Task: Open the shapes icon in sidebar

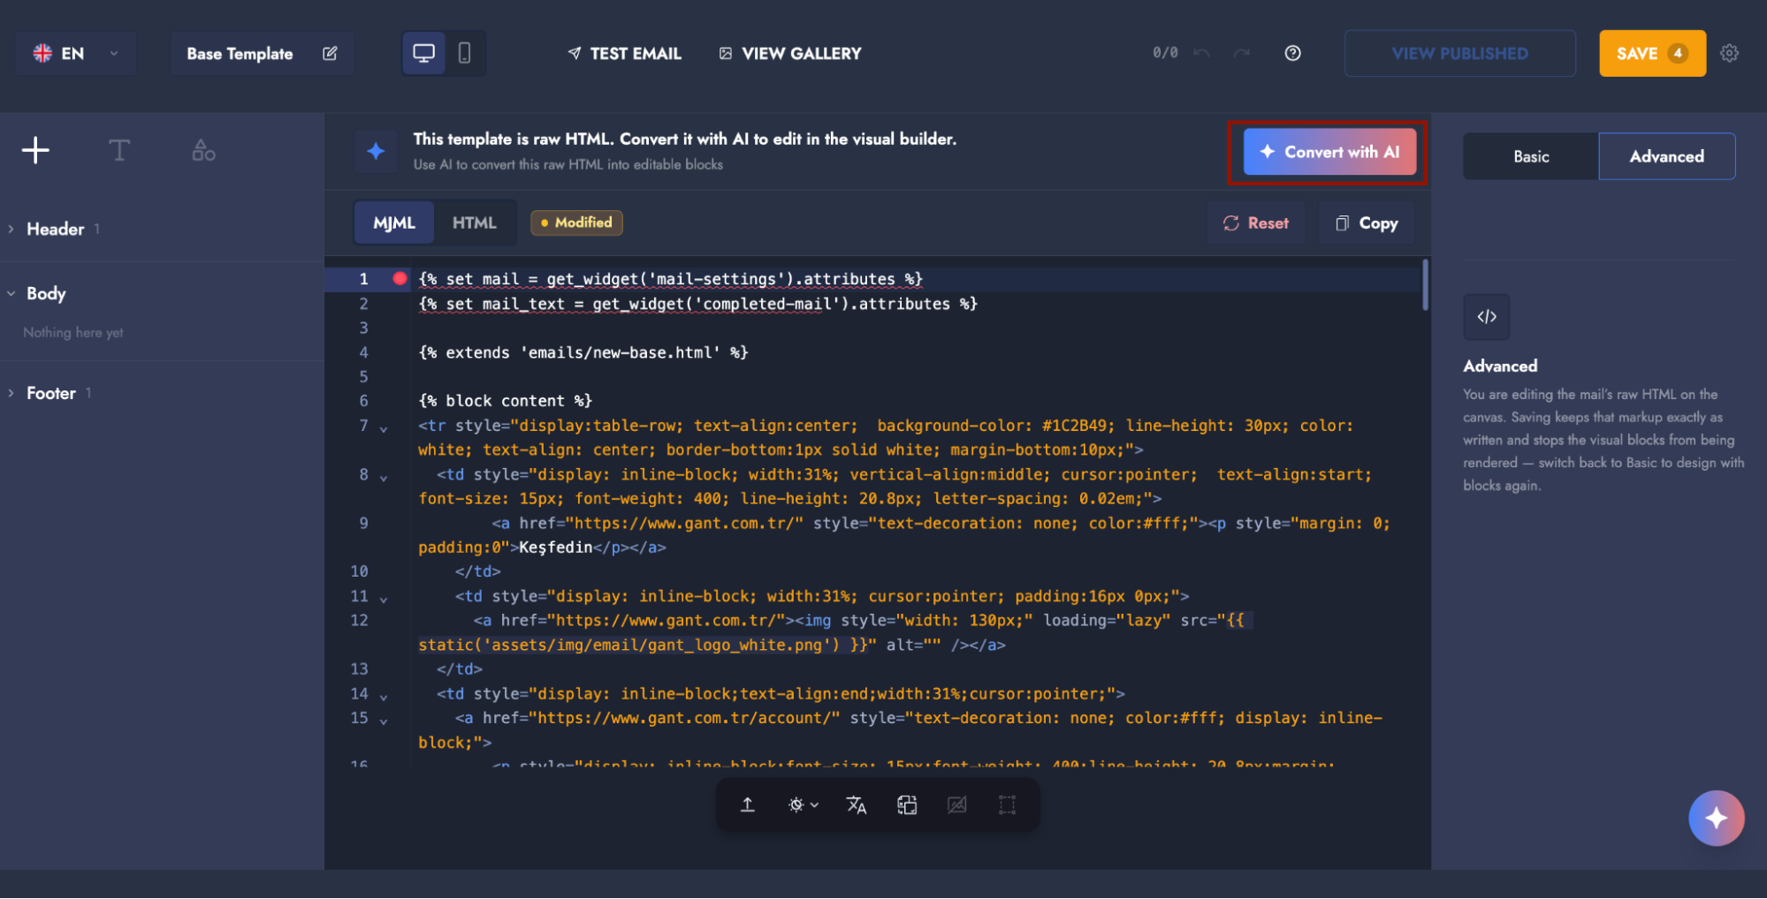Action: pyautogui.click(x=203, y=150)
